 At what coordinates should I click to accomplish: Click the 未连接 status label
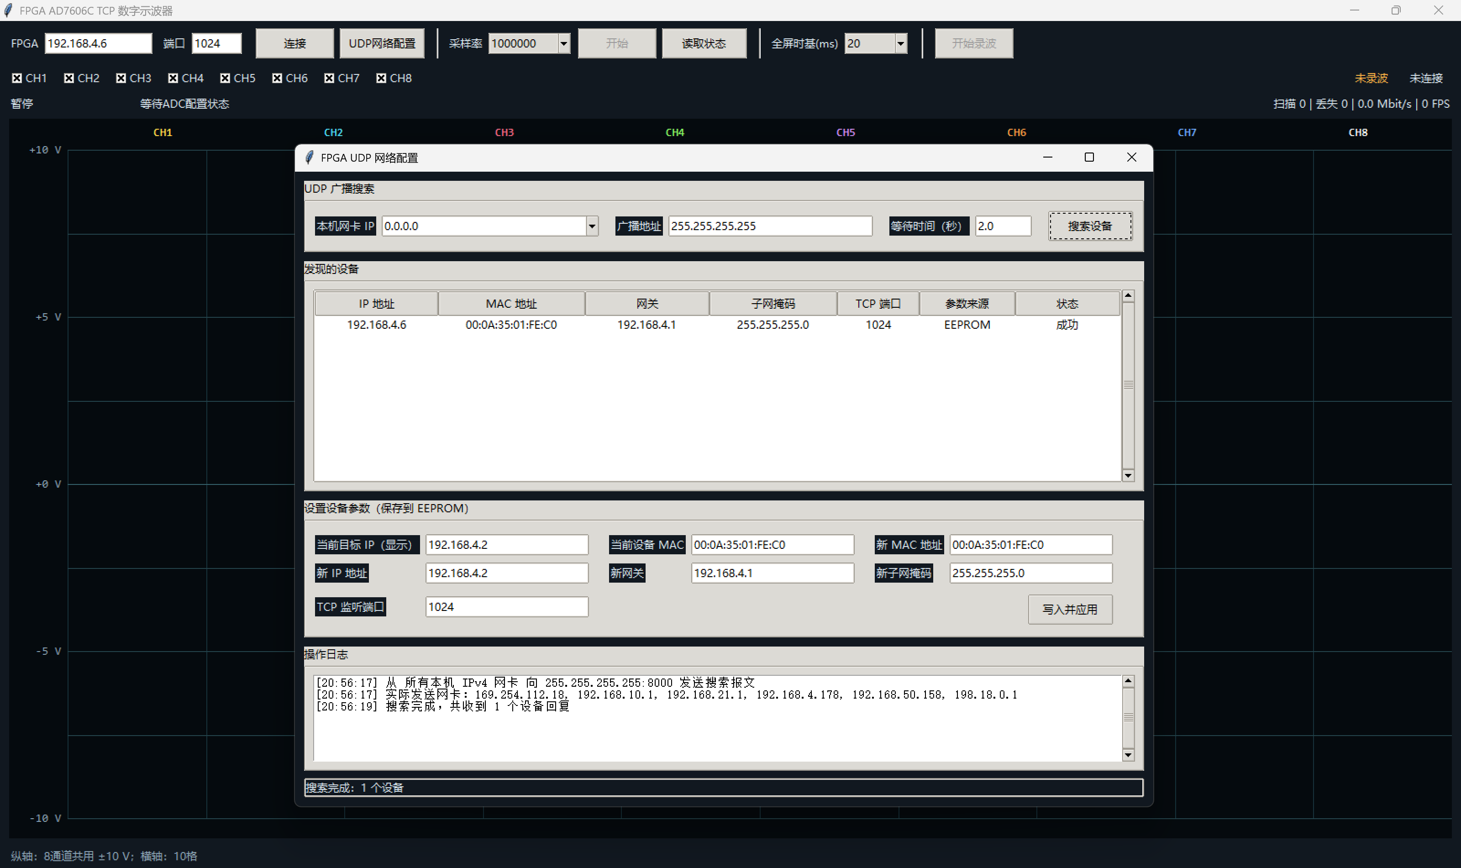coord(1426,78)
